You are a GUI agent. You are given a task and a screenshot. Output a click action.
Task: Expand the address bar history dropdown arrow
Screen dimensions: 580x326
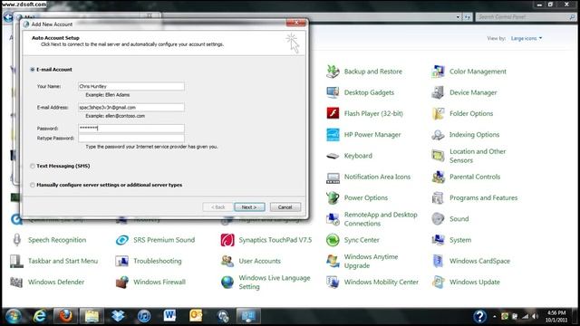tap(458, 17)
